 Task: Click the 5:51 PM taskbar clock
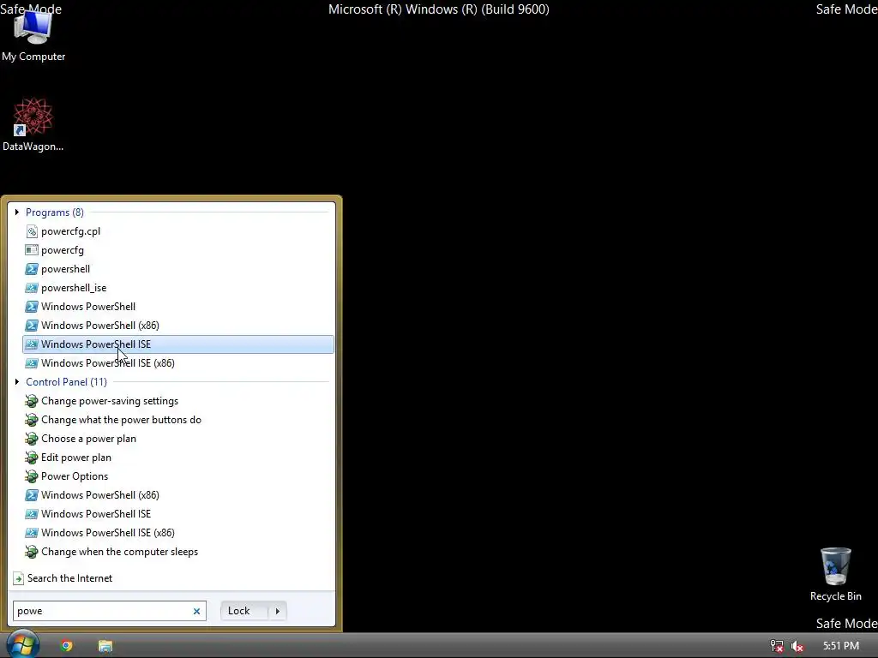[x=841, y=646]
